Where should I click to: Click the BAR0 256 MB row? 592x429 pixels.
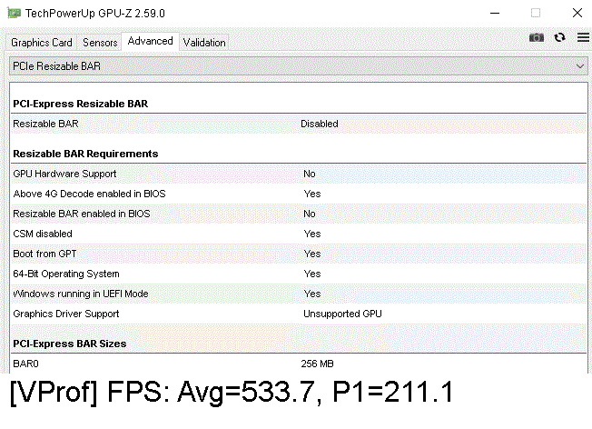(x=296, y=363)
